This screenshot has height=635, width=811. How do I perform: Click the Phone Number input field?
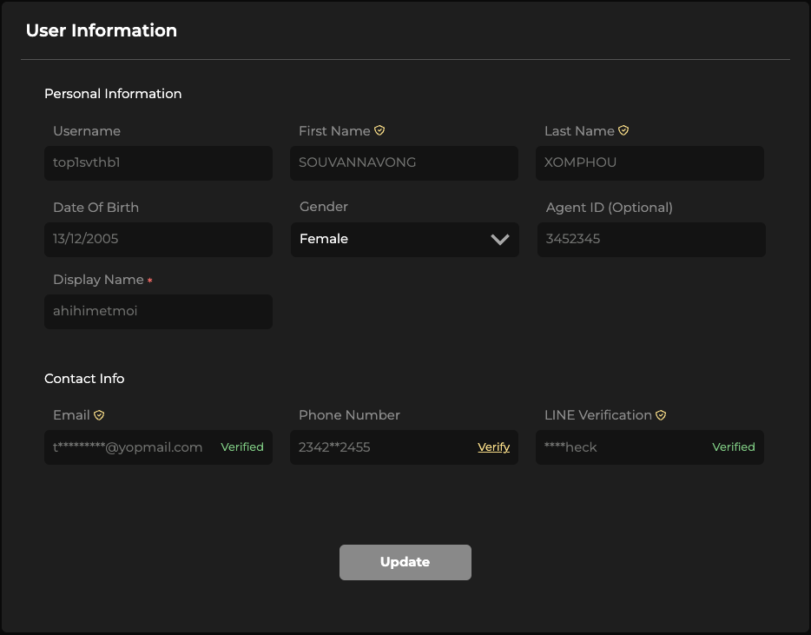click(x=382, y=447)
